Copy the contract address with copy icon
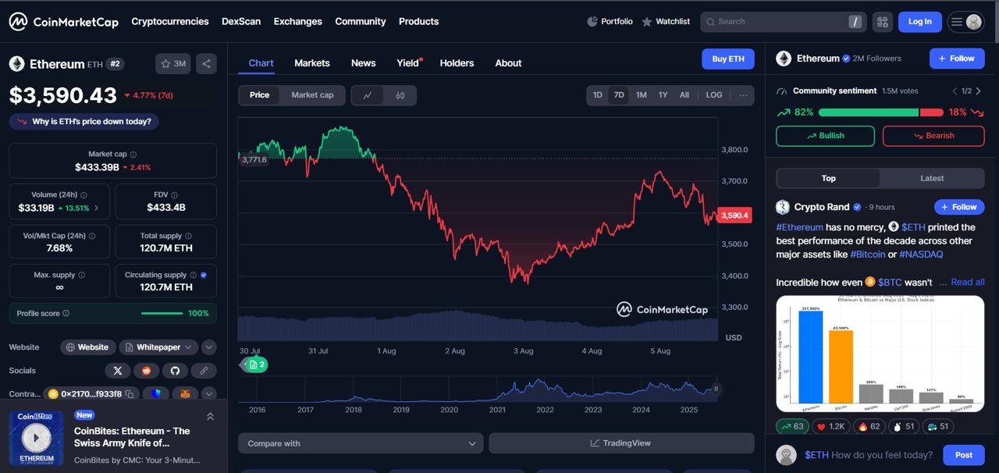The width and height of the screenshot is (999, 473). click(130, 394)
